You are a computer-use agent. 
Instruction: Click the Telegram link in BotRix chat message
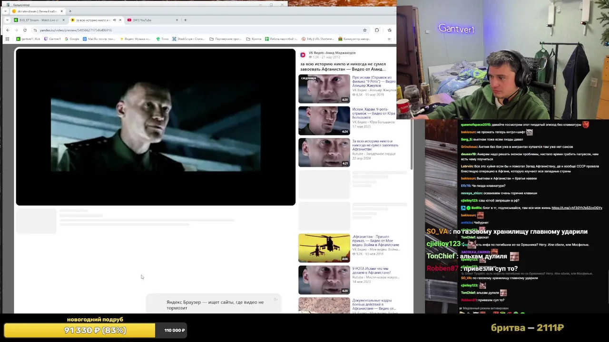[577, 208]
